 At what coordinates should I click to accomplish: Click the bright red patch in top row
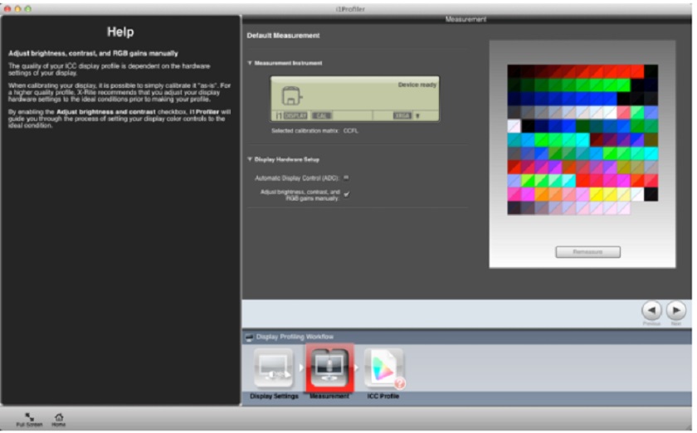point(636,71)
